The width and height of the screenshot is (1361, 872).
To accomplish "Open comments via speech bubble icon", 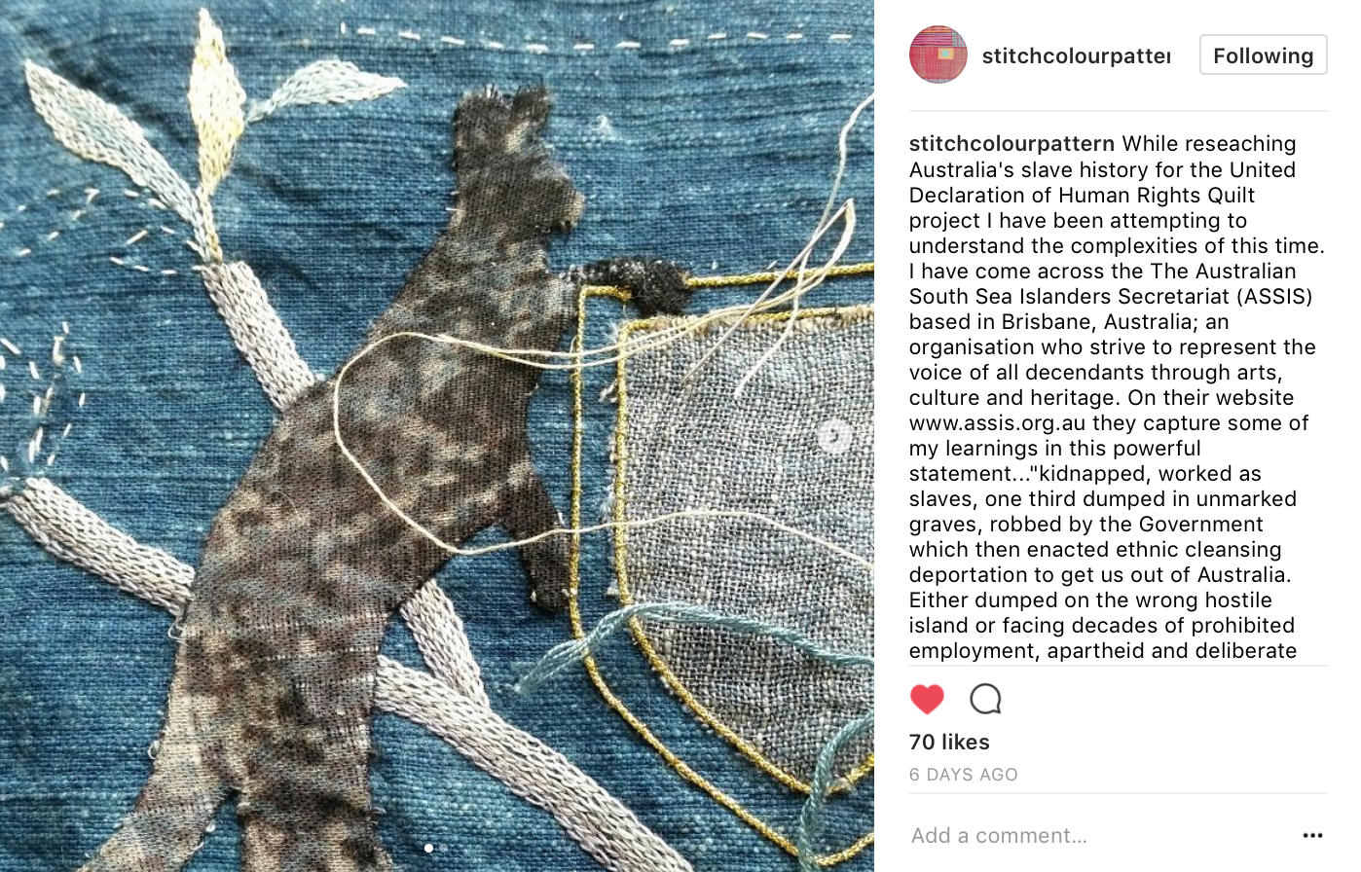I will (985, 699).
